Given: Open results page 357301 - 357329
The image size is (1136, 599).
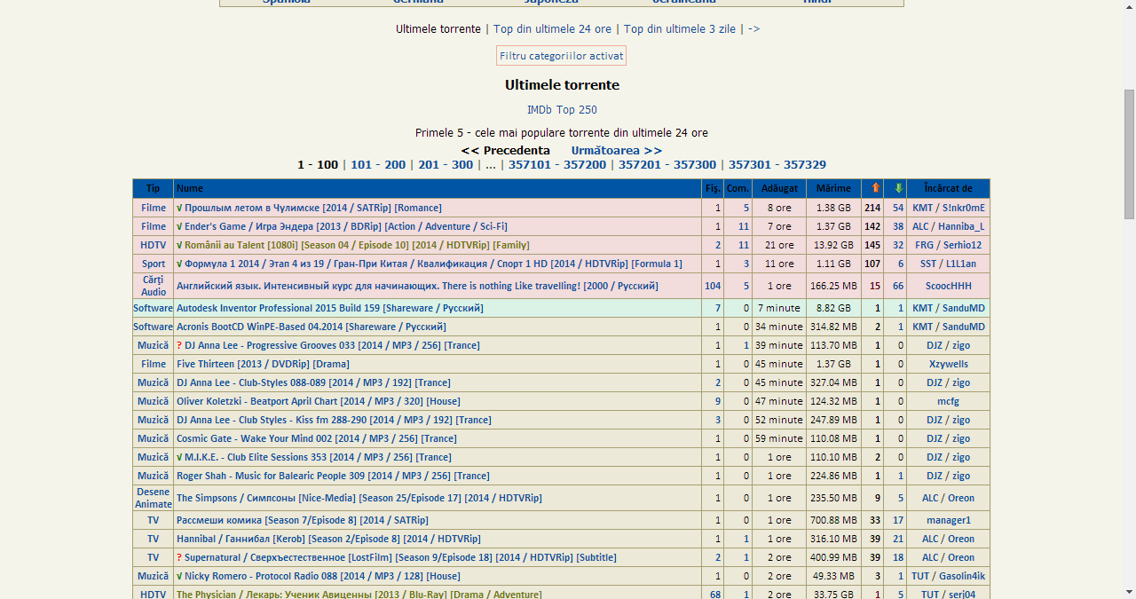Looking at the screenshot, I should [777, 164].
